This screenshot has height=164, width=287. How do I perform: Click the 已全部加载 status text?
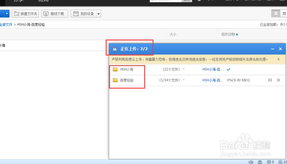point(268,24)
